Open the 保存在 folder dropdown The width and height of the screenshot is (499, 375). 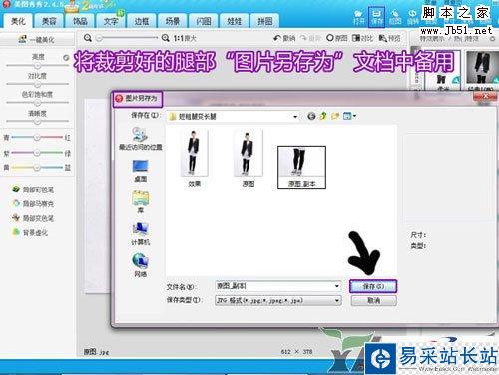pyautogui.click(x=295, y=116)
